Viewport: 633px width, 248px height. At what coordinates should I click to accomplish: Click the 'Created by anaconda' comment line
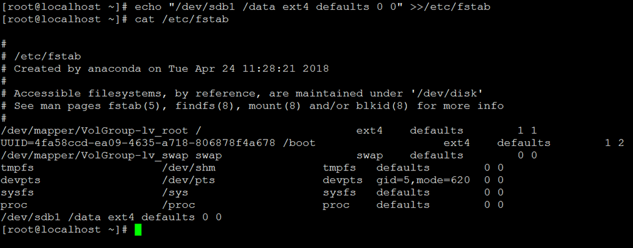[x=165, y=69]
